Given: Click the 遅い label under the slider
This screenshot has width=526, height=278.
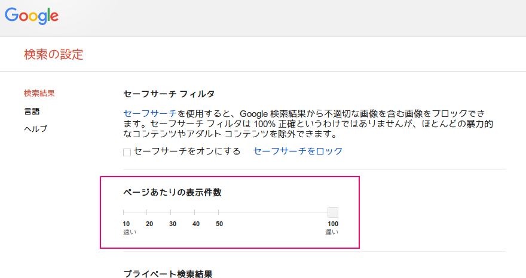Looking at the screenshot, I should (331, 232).
